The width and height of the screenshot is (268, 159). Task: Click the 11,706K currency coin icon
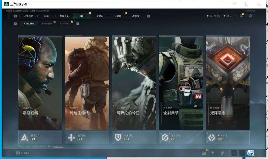(x=208, y=16)
